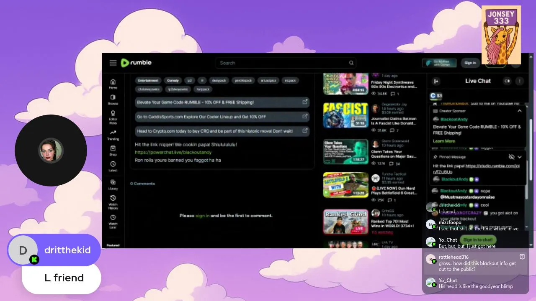Open Latest in the sidebar
536x301 pixels.
coord(113,166)
